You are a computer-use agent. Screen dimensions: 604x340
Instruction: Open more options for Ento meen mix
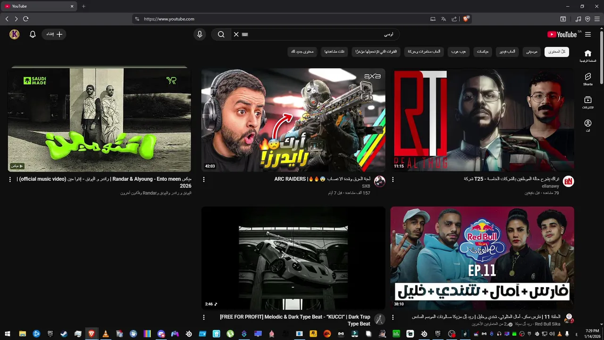pos(10,179)
